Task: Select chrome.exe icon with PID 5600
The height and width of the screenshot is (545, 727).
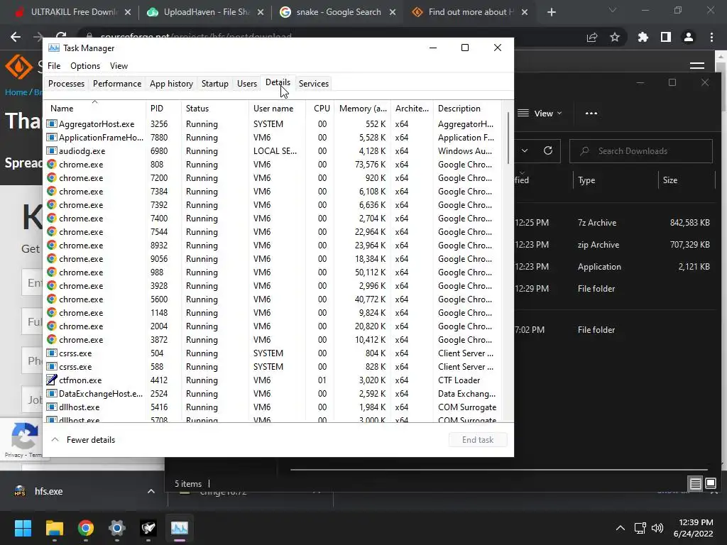Action: [x=51, y=299]
